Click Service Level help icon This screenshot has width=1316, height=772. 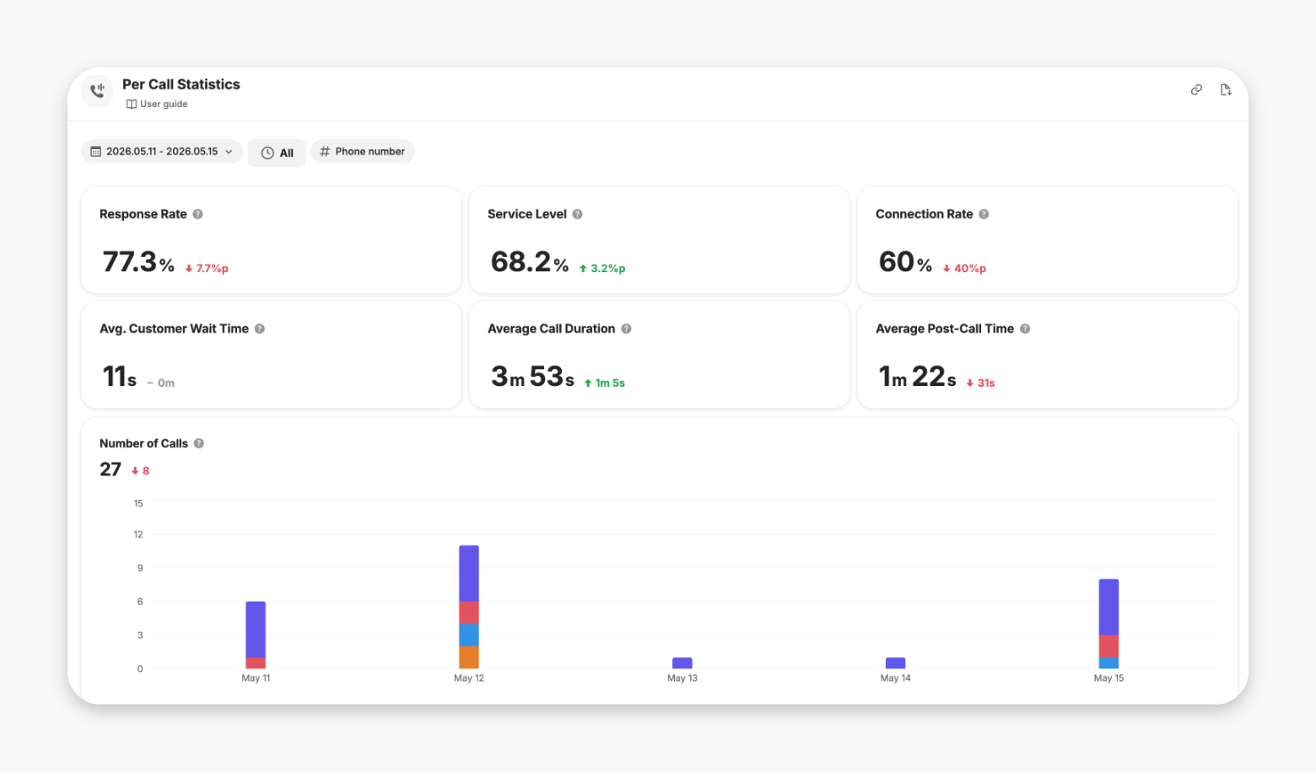click(577, 214)
